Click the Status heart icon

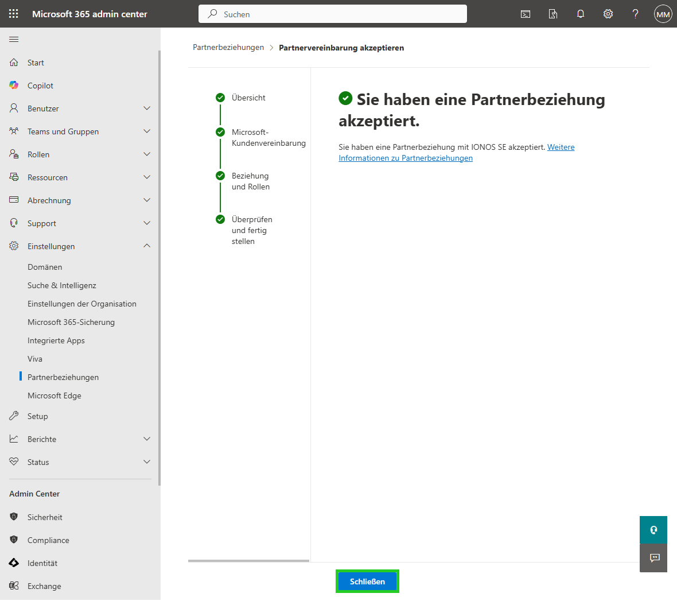click(14, 462)
